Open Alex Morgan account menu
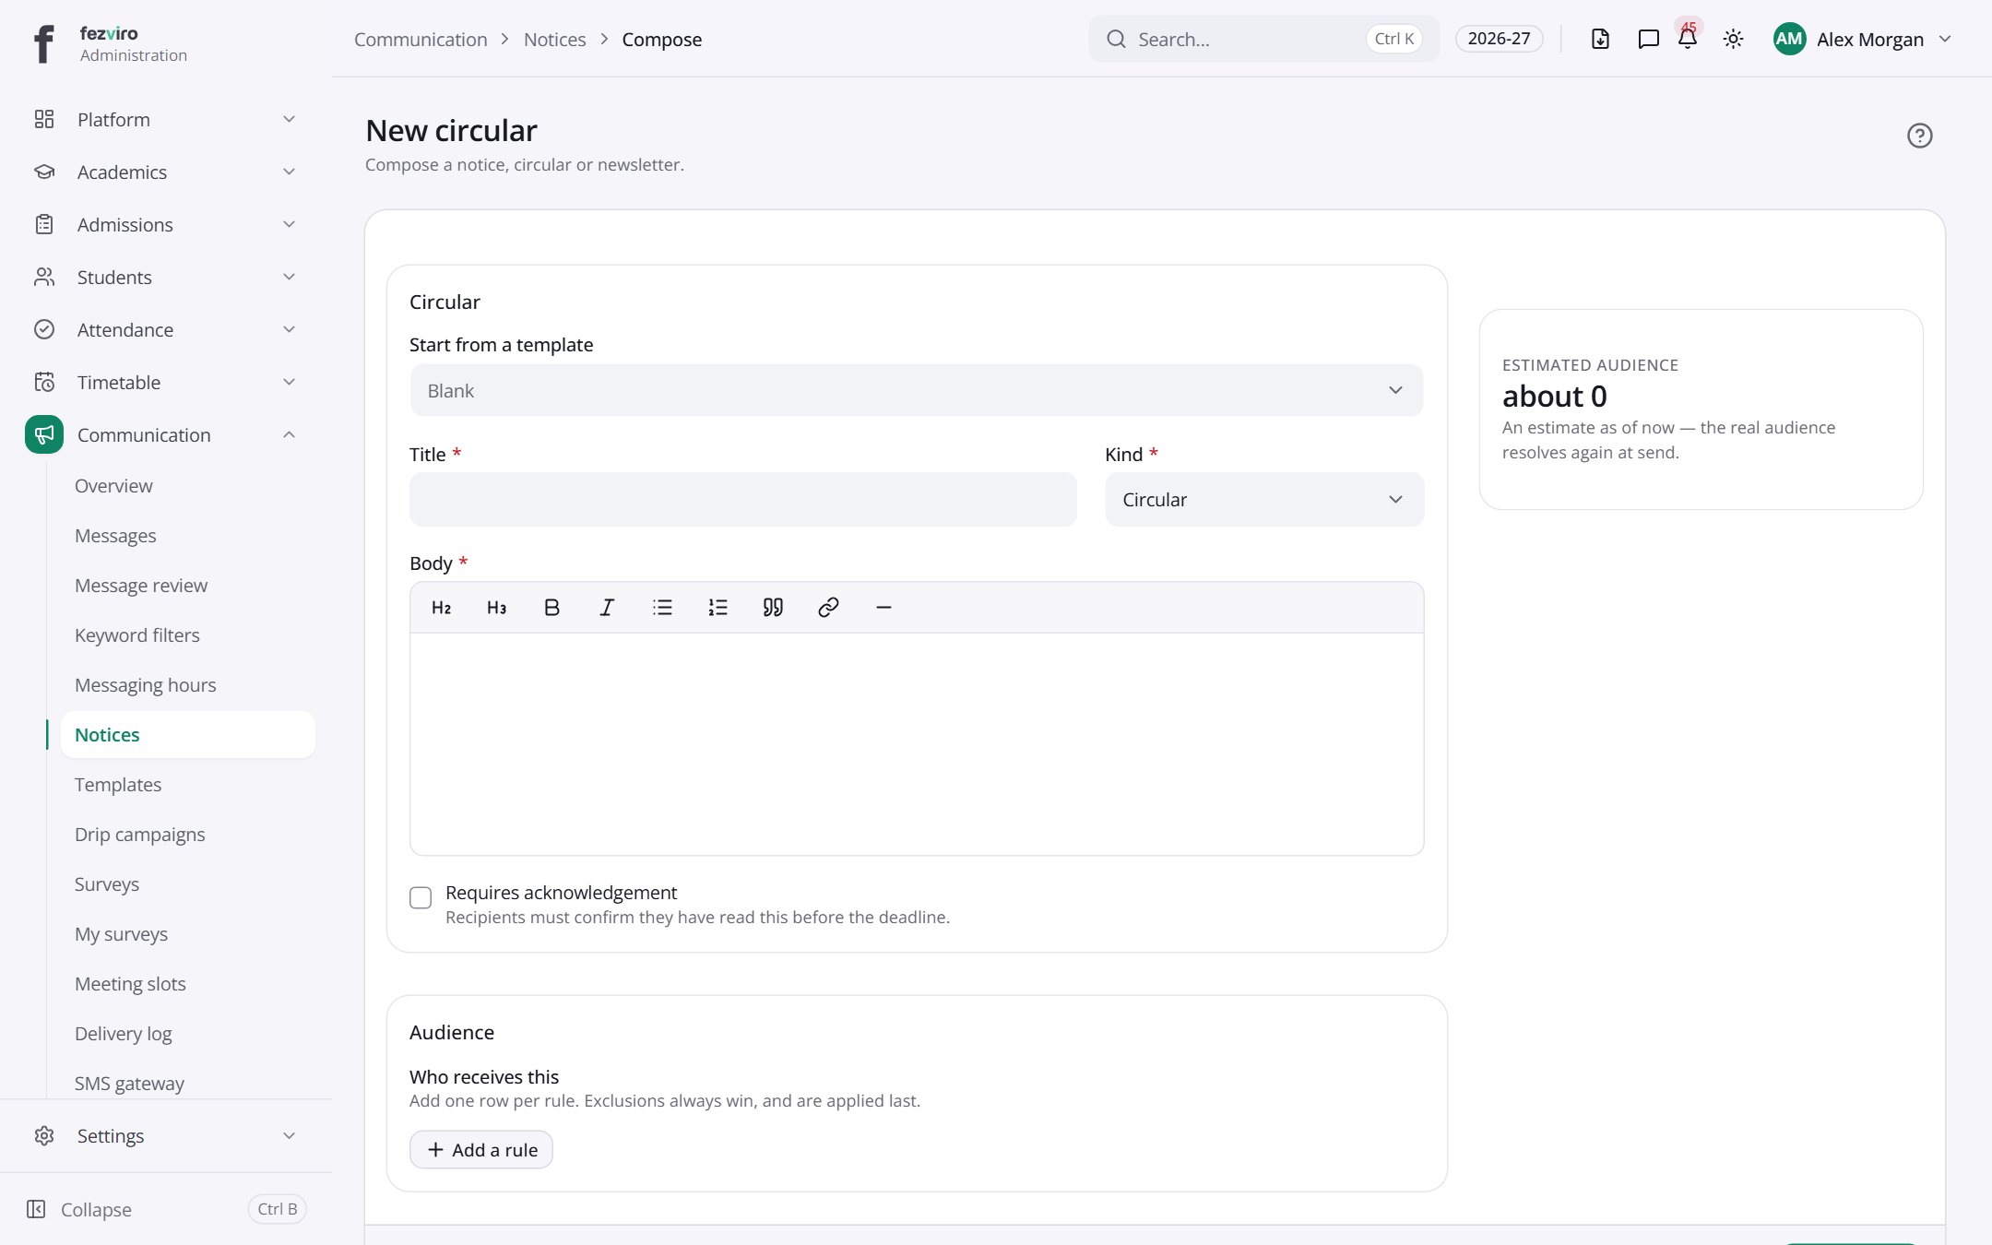This screenshot has height=1245, width=1992. point(1863,39)
